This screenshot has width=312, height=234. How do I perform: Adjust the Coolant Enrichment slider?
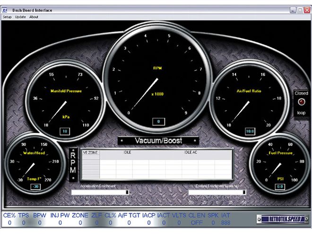point(217,192)
